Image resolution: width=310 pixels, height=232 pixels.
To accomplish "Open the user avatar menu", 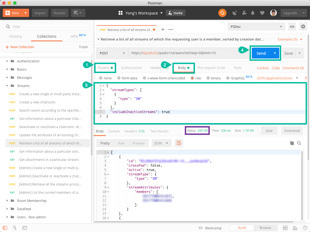I will 273,13.
